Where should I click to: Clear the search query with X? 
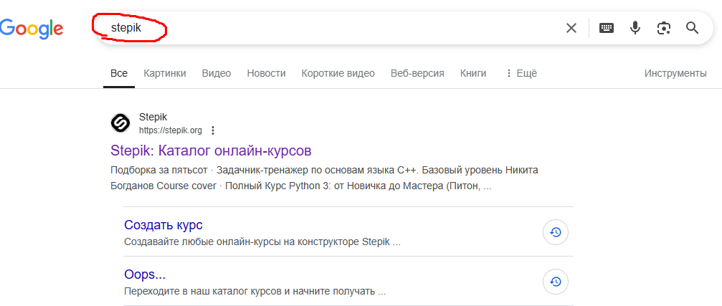pyautogui.click(x=571, y=28)
